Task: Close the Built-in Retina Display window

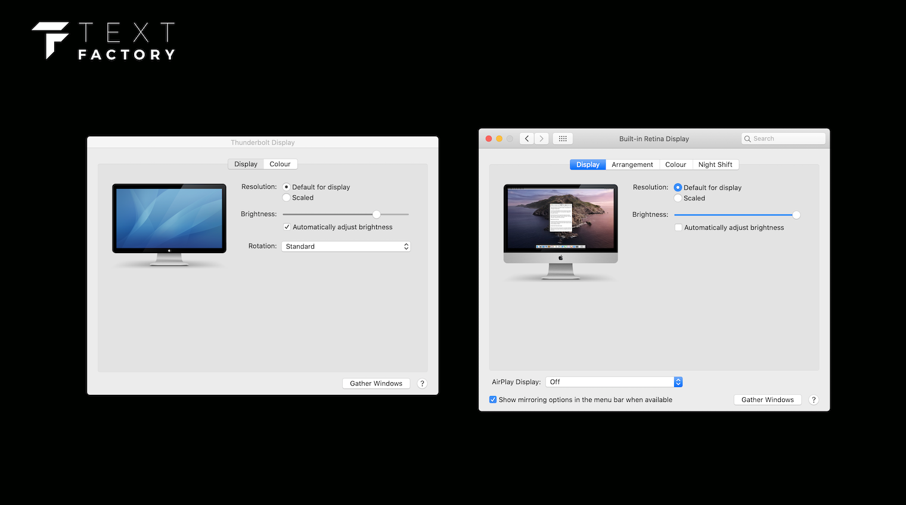Action: [x=489, y=139]
